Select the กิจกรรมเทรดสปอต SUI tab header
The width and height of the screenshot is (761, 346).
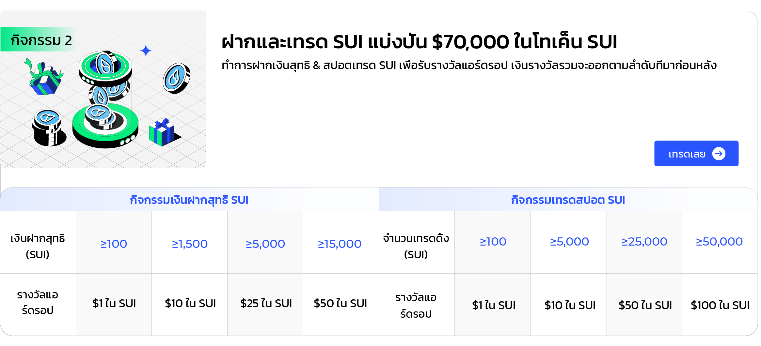click(x=568, y=200)
